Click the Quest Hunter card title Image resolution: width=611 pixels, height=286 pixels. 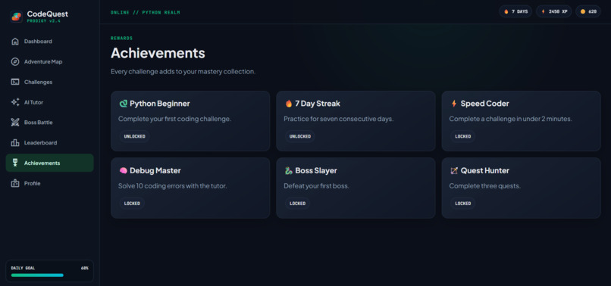coord(484,170)
